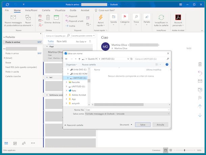The image size is (206, 155).
Task: Click the reply arrow icon on right edge
Action: [200, 73]
